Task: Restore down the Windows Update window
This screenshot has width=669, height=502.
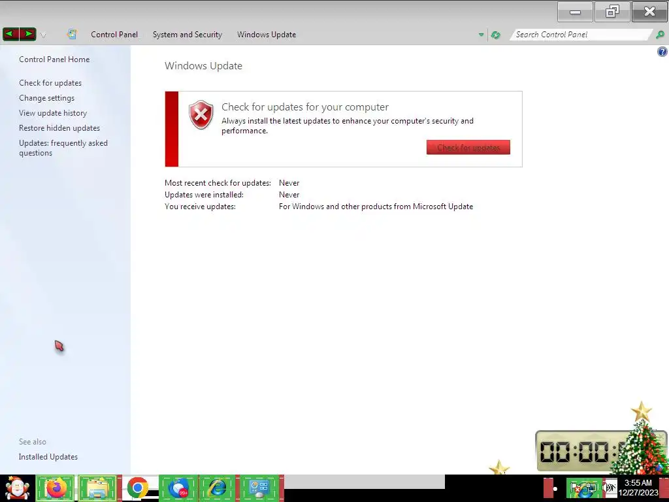Action: click(x=612, y=12)
